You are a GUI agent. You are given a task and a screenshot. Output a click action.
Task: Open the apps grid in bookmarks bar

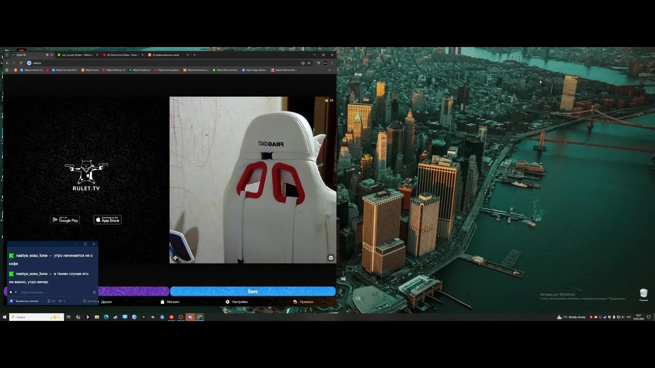pyautogui.click(x=7, y=70)
